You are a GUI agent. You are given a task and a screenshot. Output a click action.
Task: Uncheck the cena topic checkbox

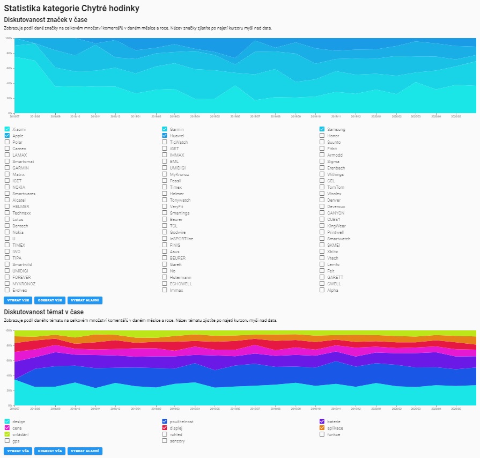coord(8,428)
